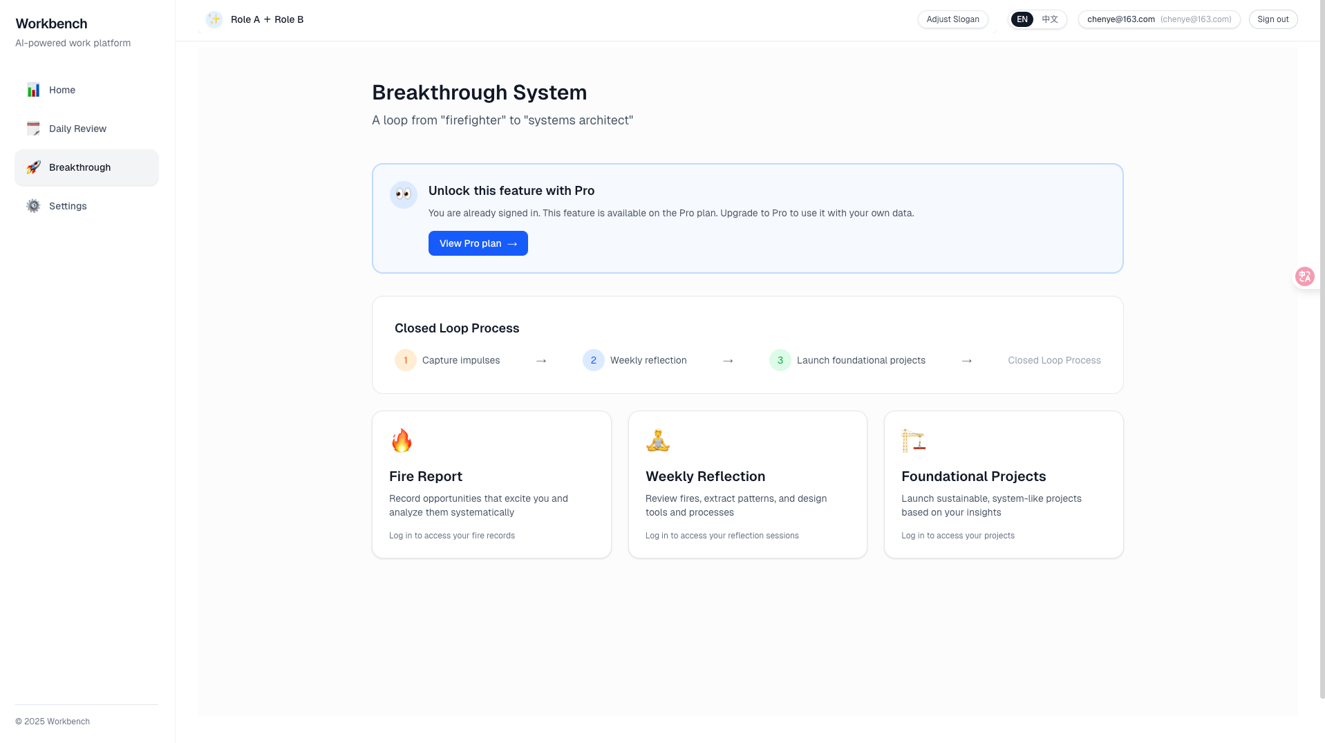Click the meditation emoji on Weekly Reflection card
This screenshot has height=743, width=1325.
(657, 440)
